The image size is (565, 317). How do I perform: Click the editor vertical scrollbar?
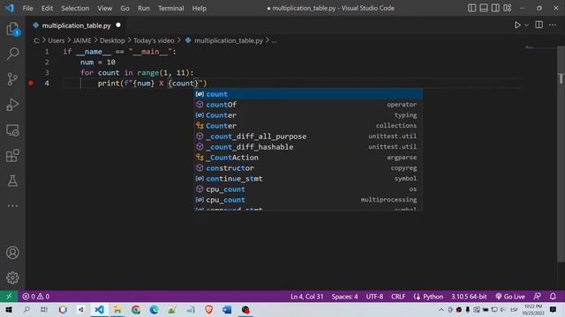point(561,155)
